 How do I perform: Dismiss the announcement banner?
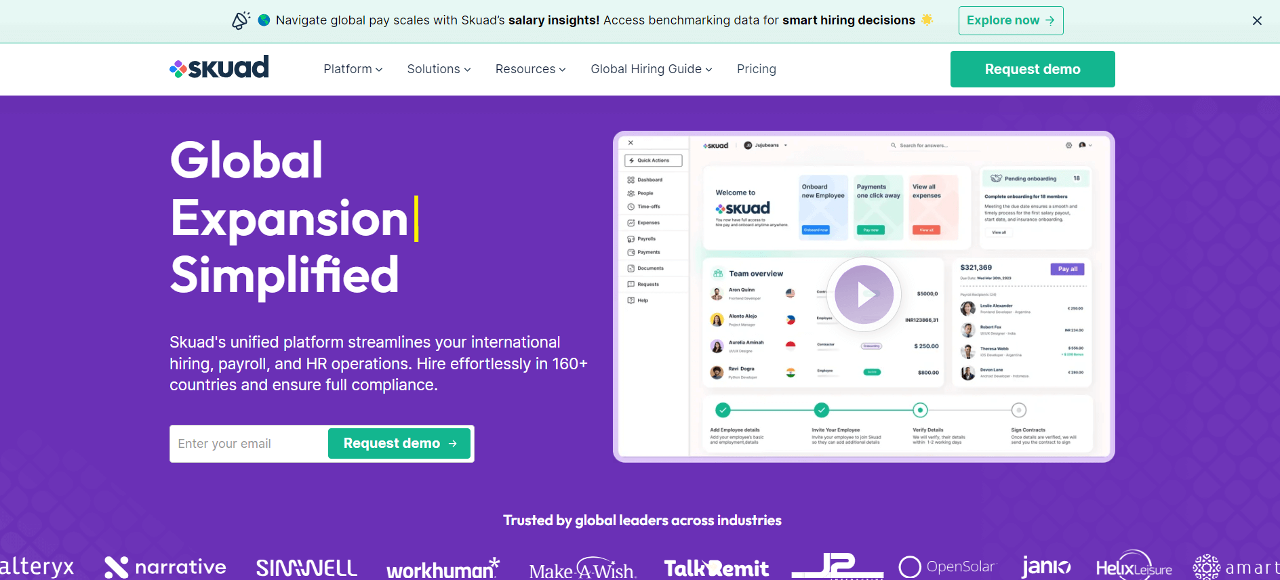point(1257,21)
